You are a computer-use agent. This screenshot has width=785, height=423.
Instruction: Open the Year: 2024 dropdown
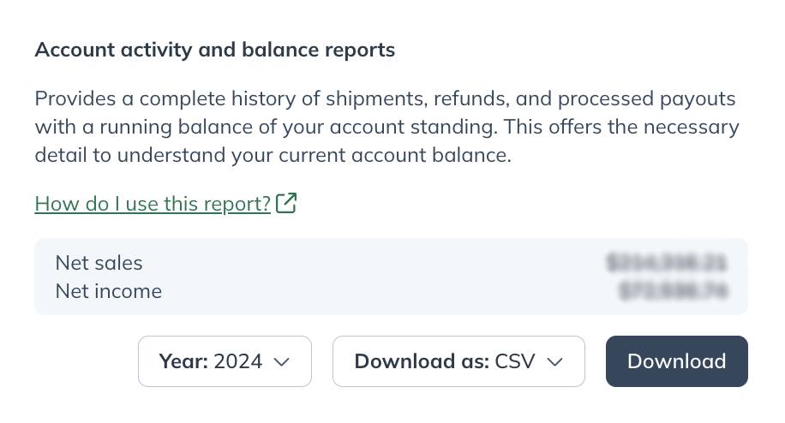pos(225,361)
